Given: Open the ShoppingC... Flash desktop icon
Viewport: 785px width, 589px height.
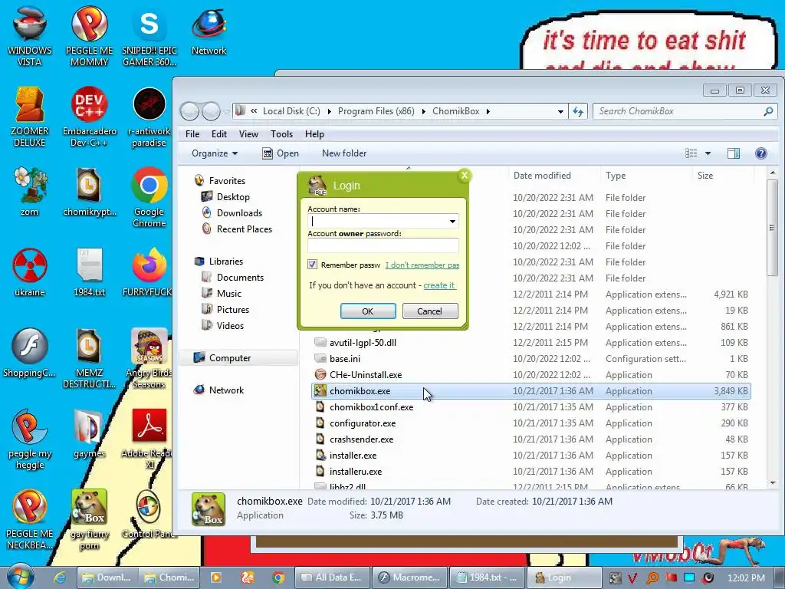Looking at the screenshot, I should pos(30,353).
